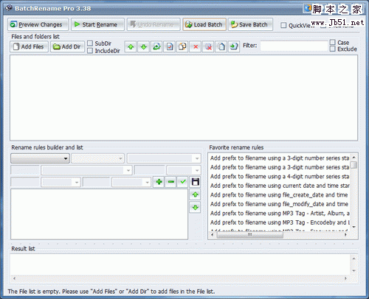Click the BatchRename Pro title bar app icon
Image resolution: width=369 pixels, height=299 pixels.
click(9, 8)
